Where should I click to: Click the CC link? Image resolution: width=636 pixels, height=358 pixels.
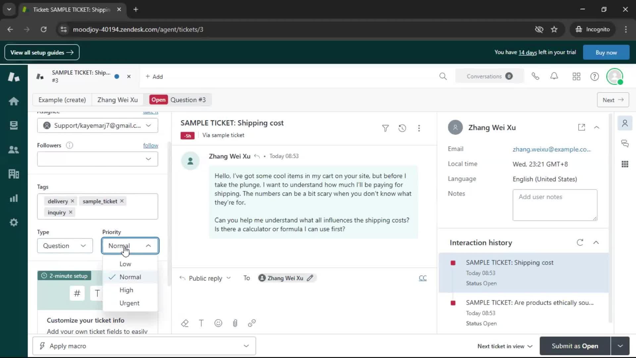[x=423, y=278]
